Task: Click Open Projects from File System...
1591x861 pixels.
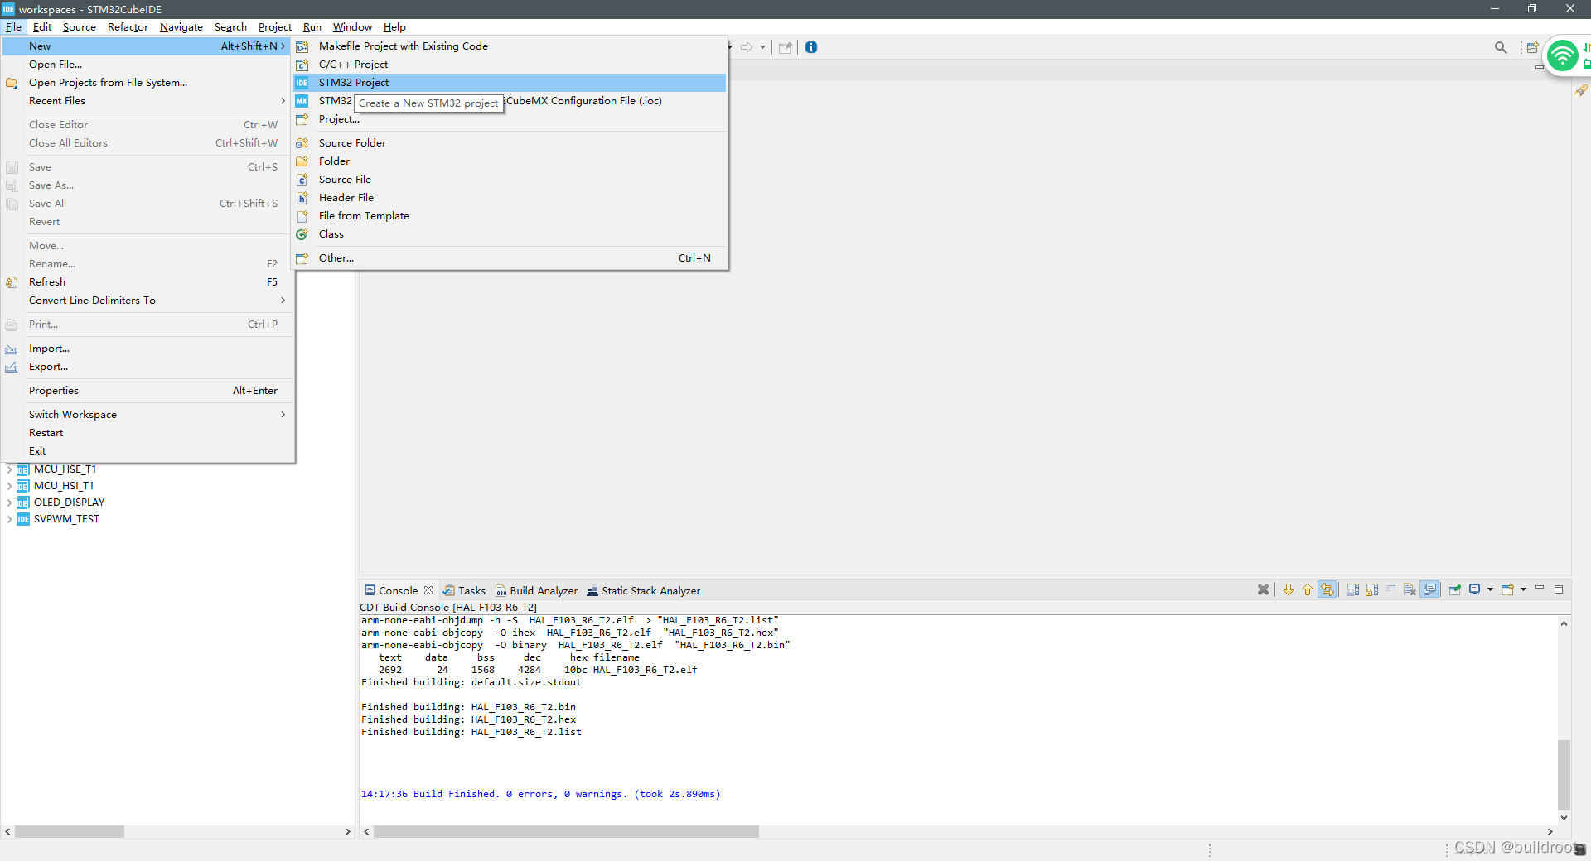Action: click(x=147, y=83)
